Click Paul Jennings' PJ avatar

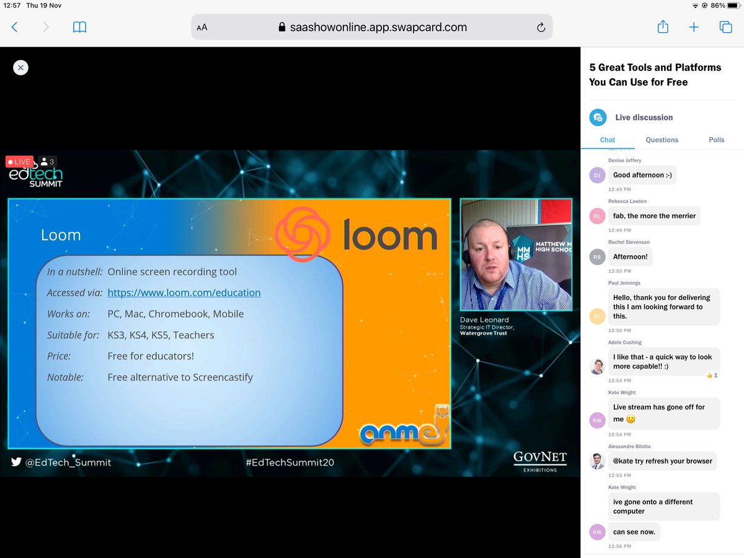pos(597,317)
